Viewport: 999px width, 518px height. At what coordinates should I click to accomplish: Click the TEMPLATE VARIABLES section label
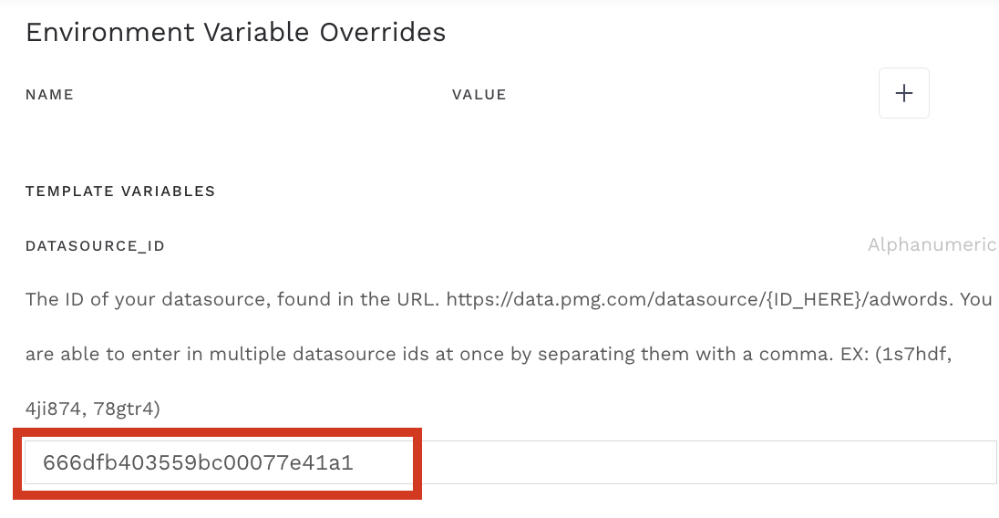click(120, 192)
